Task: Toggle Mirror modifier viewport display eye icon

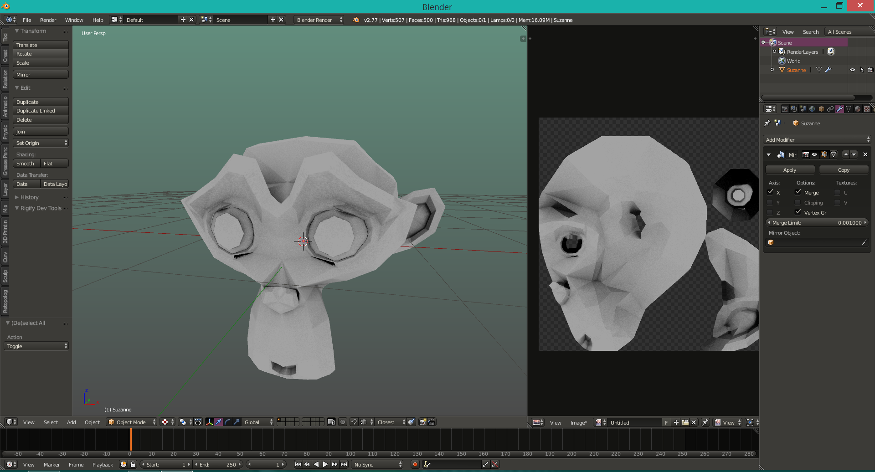Action: (814, 154)
